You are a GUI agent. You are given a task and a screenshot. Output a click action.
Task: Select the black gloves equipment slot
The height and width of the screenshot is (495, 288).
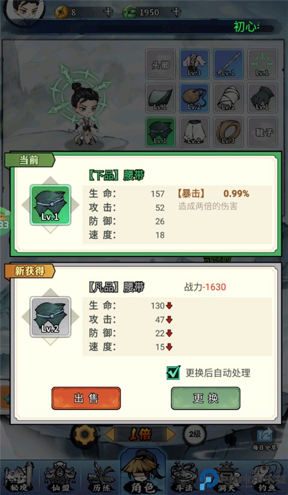[x=262, y=98]
